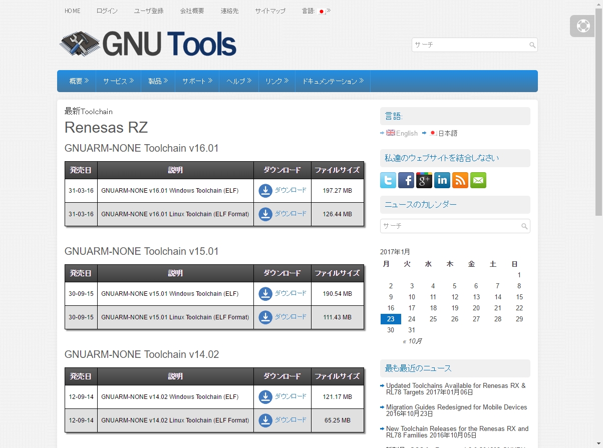The image size is (603, 448).
Task: Open the Twitter social icon
Action: (x=388, y=180)
